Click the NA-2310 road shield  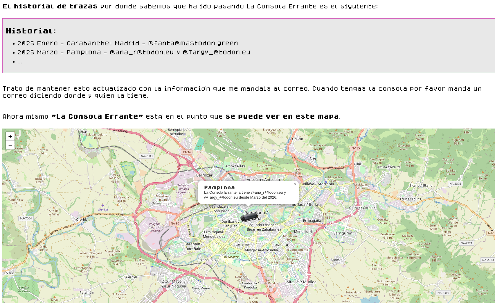pyautogui.click(x=443, y=293)
